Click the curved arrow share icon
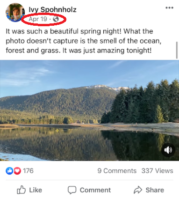Viewport: 179px width, 198px height. click(x=138, y=190)
